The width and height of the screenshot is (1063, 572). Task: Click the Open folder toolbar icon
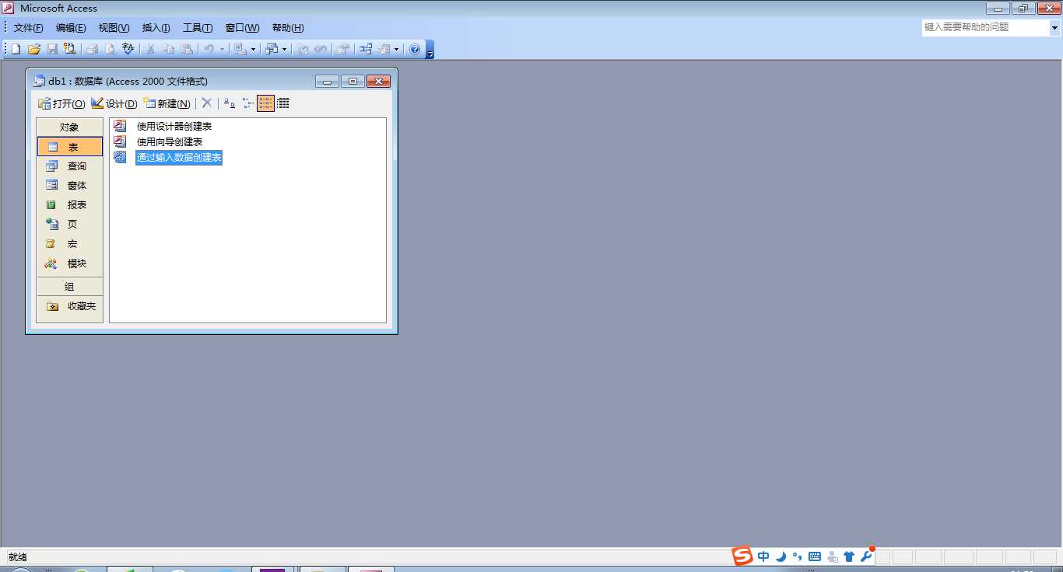pos(33,49)
